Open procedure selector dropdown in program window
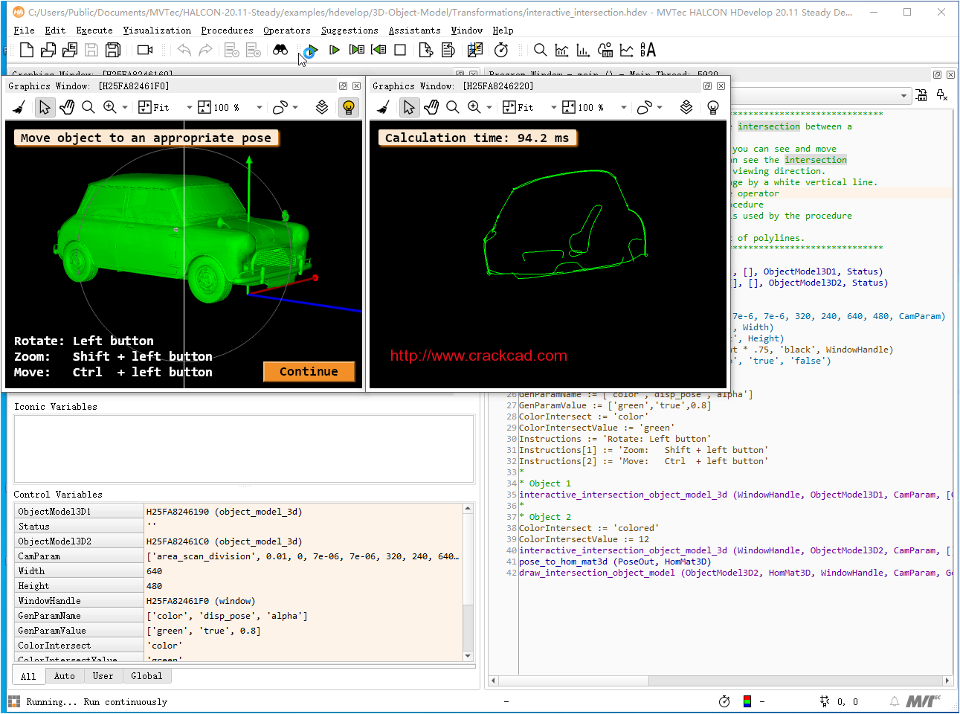The height and width of the screenshot is (714, 960). point(904,96)
